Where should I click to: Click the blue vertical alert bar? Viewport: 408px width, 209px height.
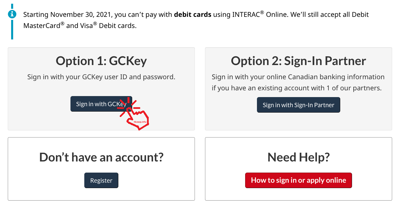[x=12, y=22]
